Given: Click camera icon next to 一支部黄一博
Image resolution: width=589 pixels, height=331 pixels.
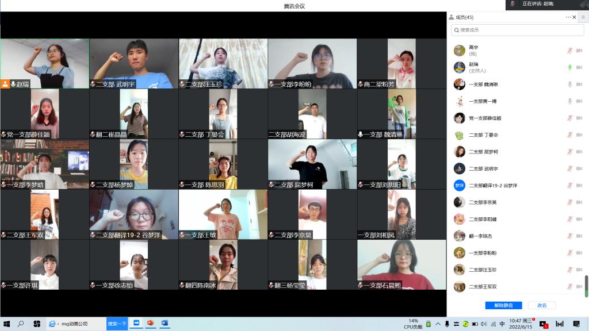Looking at the screenshot, I should coord(579,101).
